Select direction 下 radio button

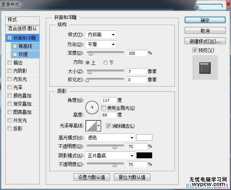click(x=105, y=63)
